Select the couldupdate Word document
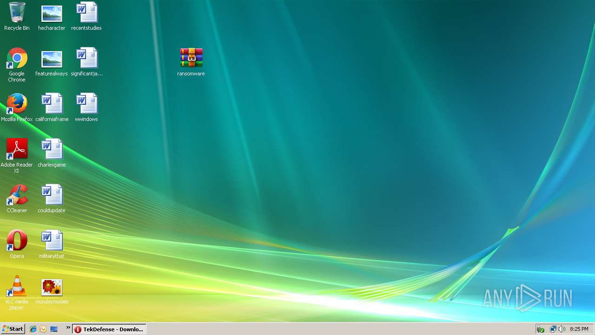This screenshot has width=595, height=335. click(52, 199)
